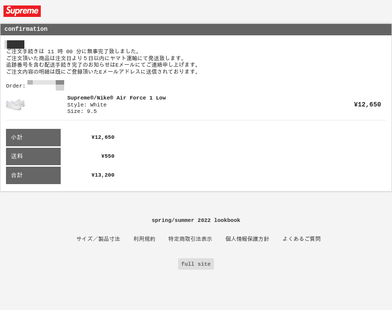Click the full site button
Viewport: 392px width, 310px height.
pyautogui.click(x=196, y=264)
